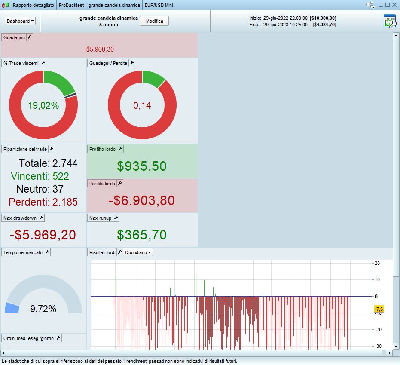Screen dimensions: 400x365
Task: Open wrench for Ordini med. eseg./giorno
Action: [58, 338]
